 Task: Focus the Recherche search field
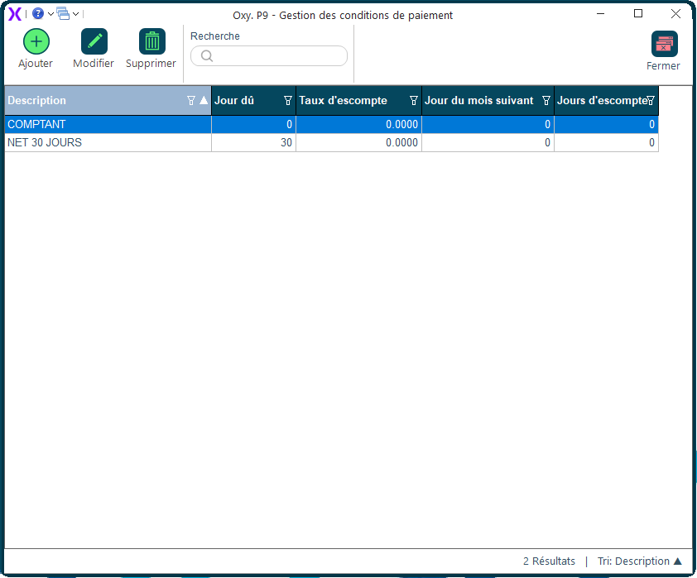point(269,56)
